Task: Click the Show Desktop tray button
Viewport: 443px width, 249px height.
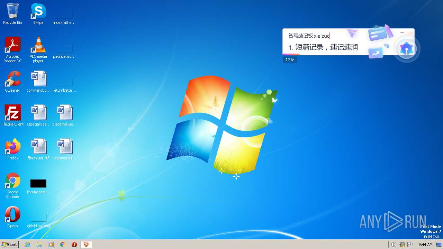Action: click(x=439, y=245)
